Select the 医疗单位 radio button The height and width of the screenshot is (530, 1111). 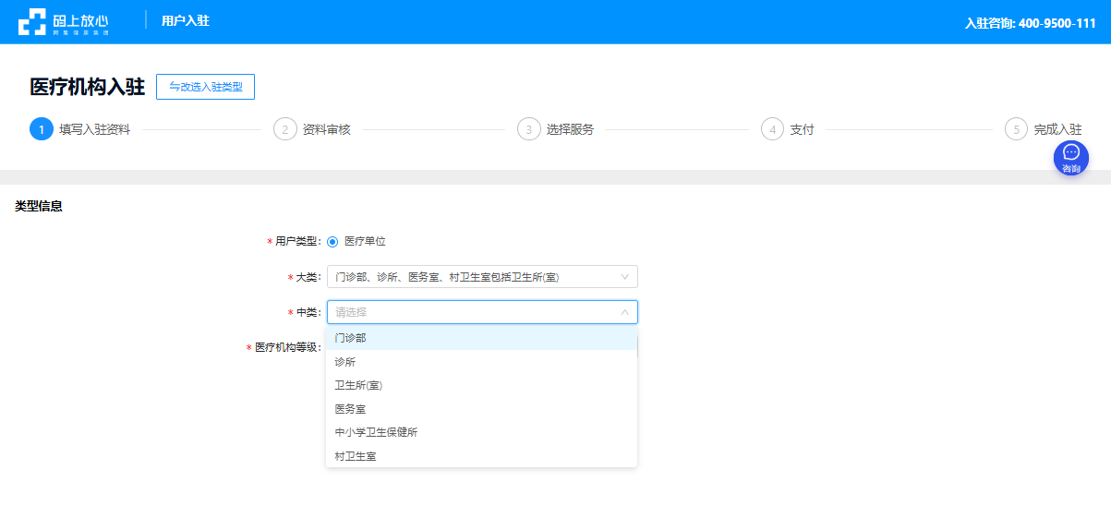pos(333,241)
